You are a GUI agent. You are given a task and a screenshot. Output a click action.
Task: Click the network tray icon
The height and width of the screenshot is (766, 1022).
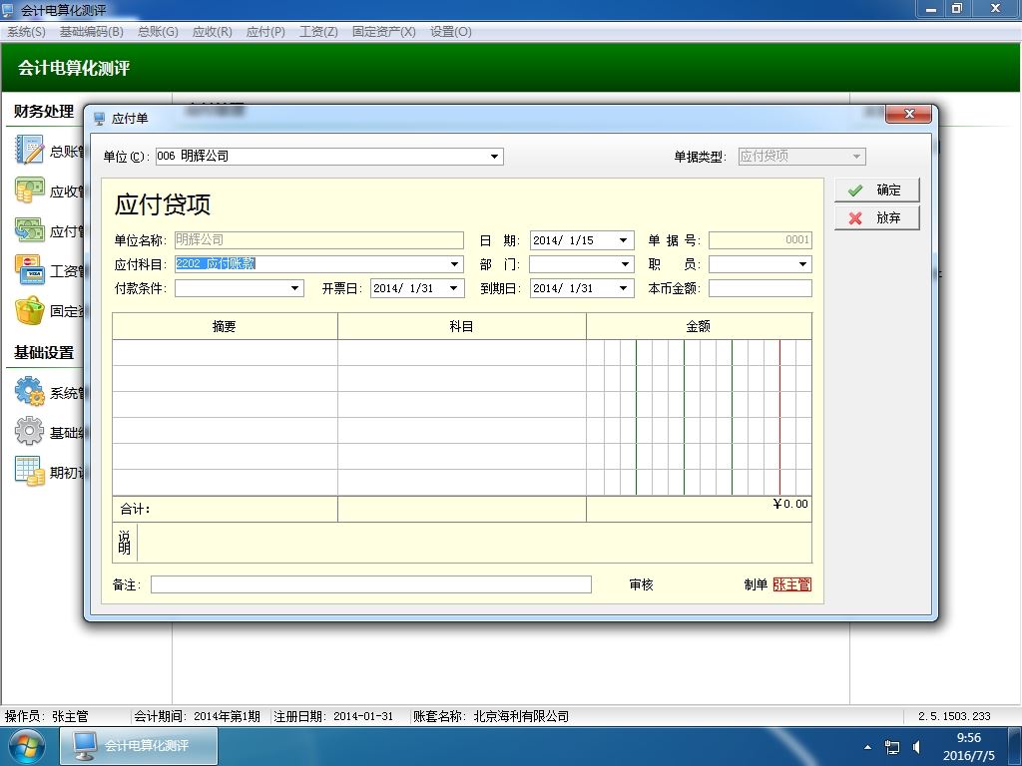pyautogui.click(x=891, y=746)
